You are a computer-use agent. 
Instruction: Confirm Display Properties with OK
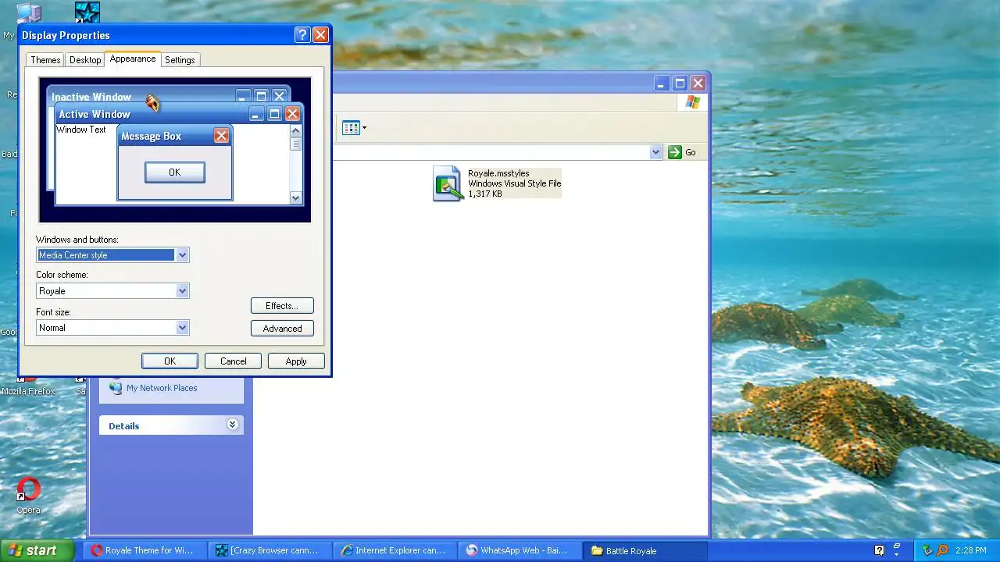pyautogui.click(x=170, y=361)
